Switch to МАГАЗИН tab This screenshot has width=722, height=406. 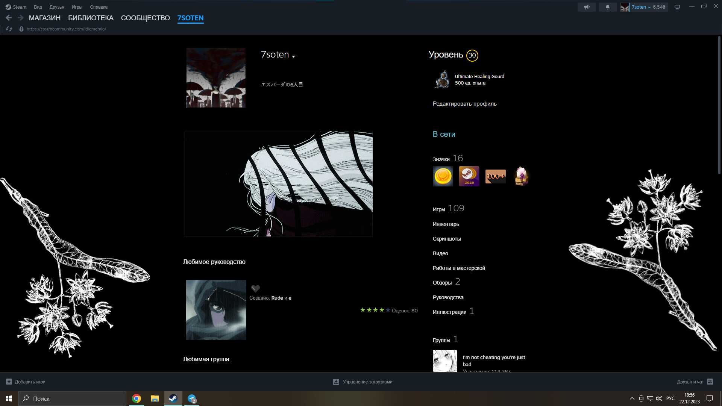45,18
